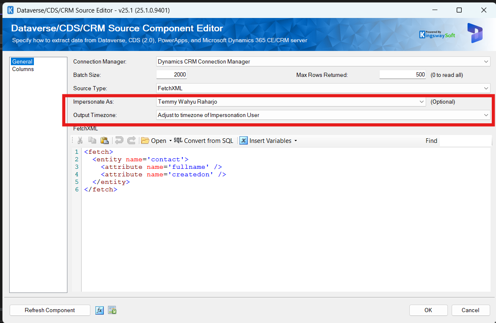Click the Max Rows Returned field

coord(402,74)
